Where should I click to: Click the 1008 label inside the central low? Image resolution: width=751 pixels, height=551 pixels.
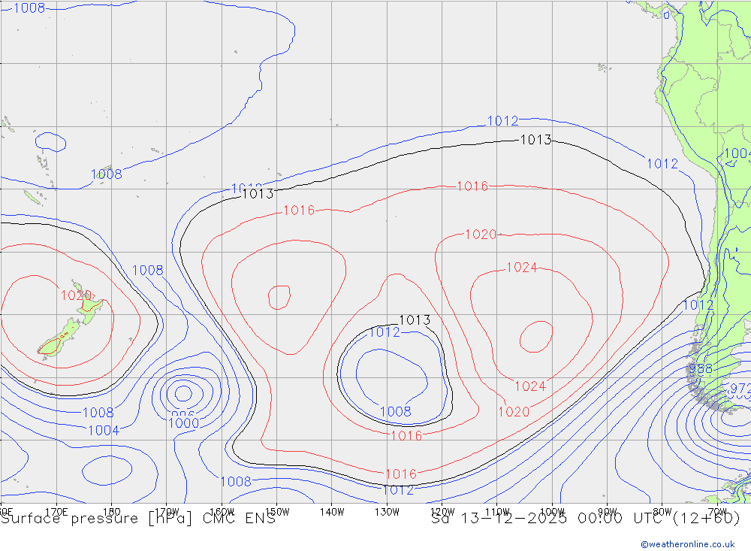(396, 411)
